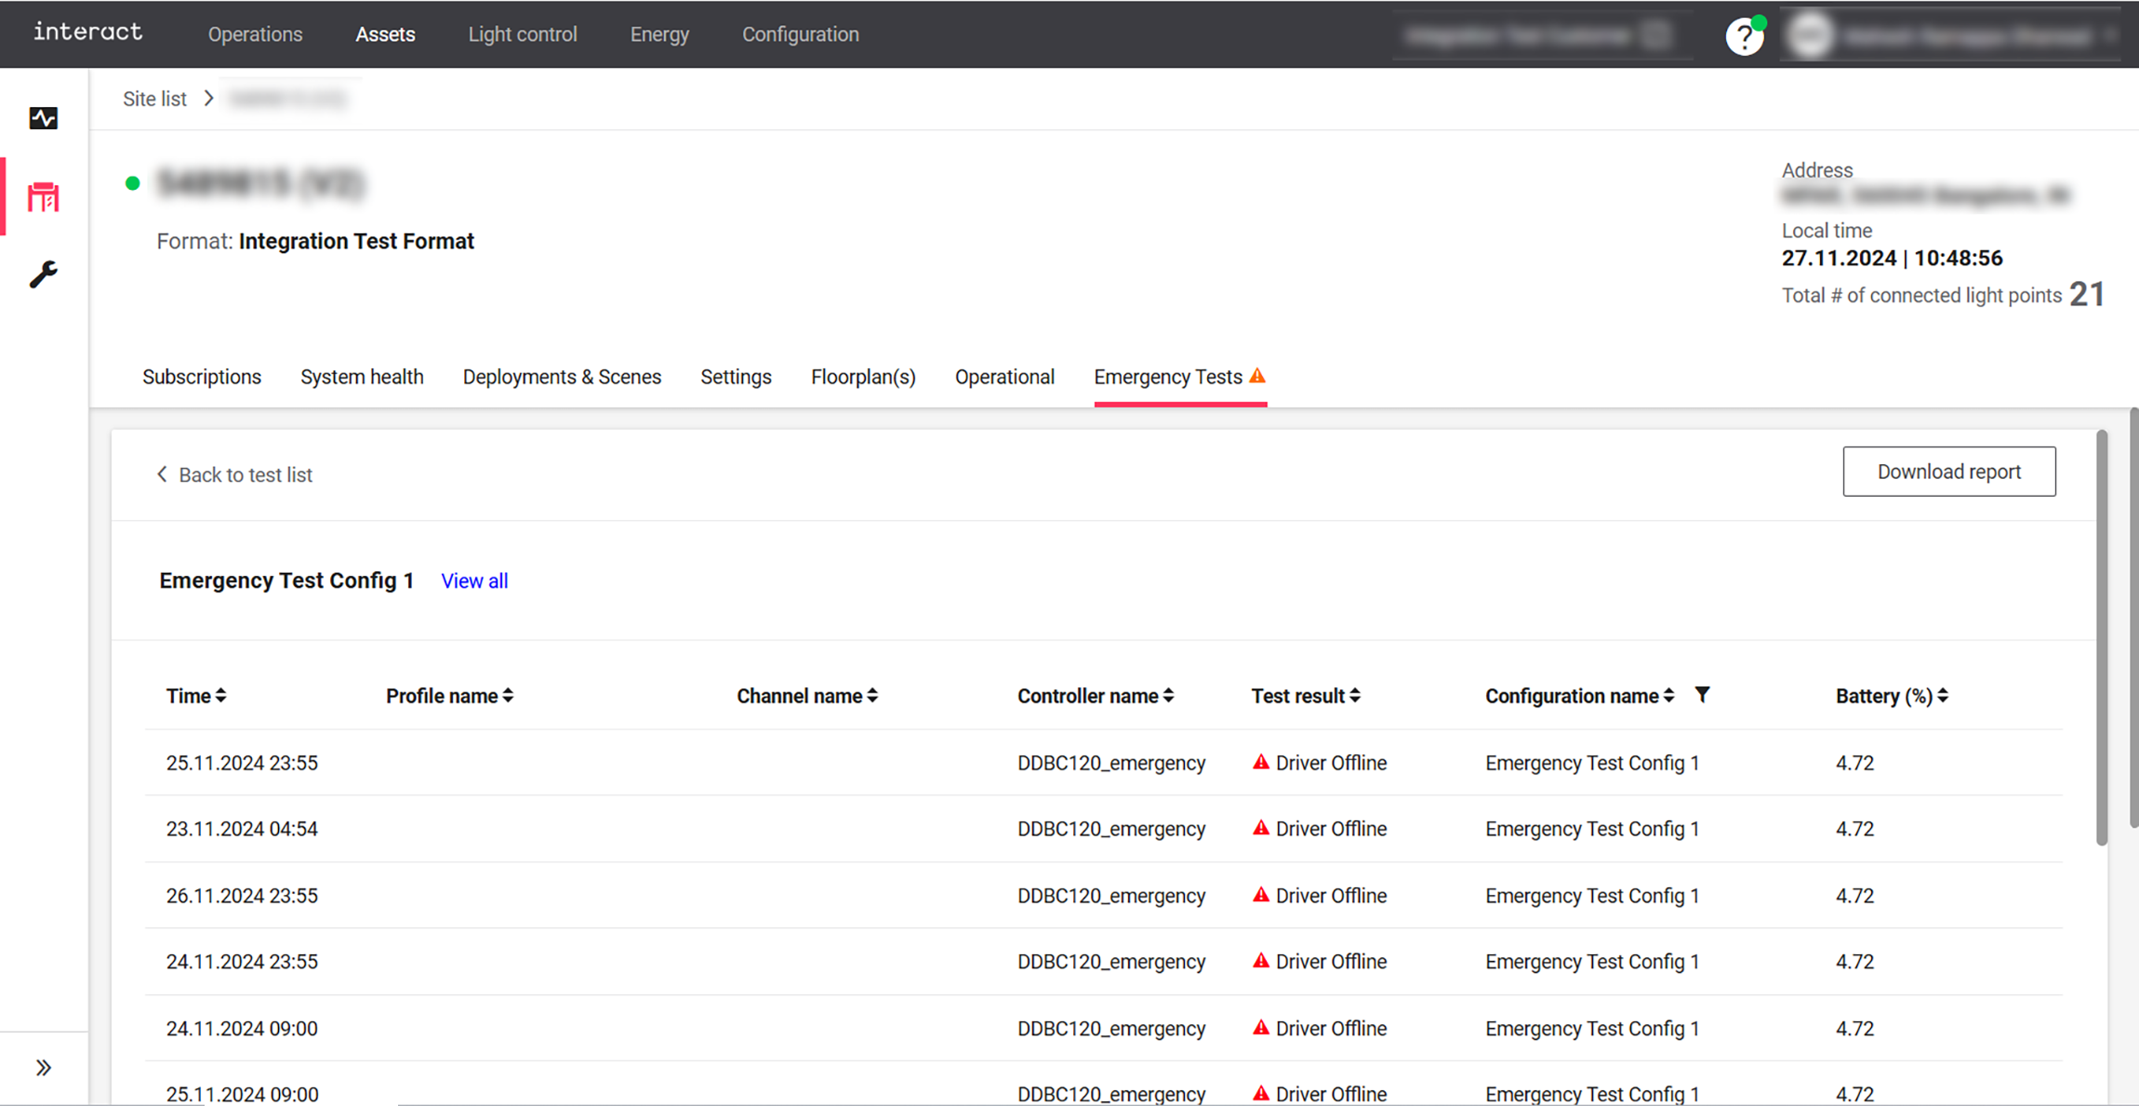The height and width of the screenshot is (1106, 2139).
Task: Open the wrench maintenance sidebar icon
Action: click(x=43, y=274)
